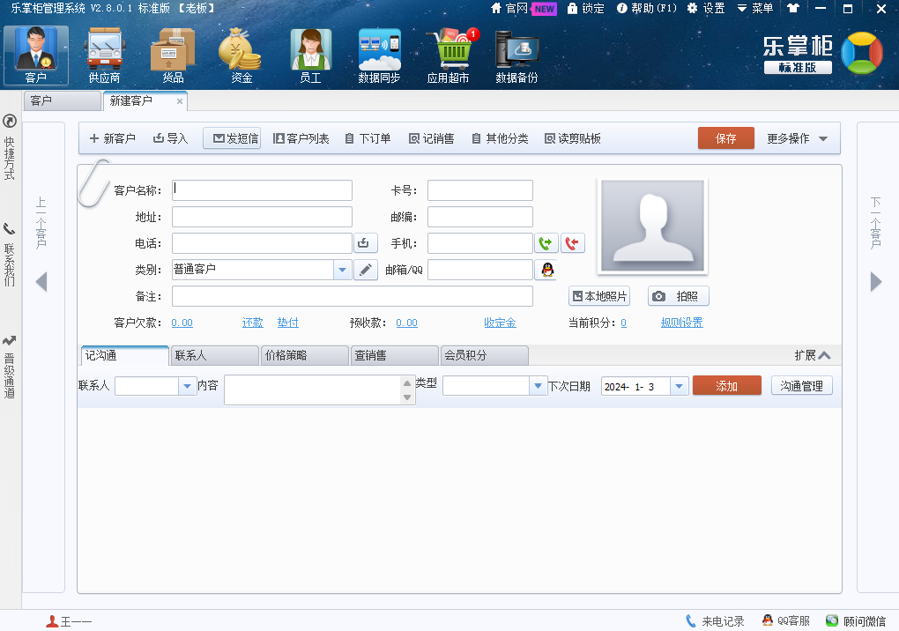Screen dimensions: 899x631
Task: Open the 供应商 (Supplier) module icon
Action: coord(104,56)
